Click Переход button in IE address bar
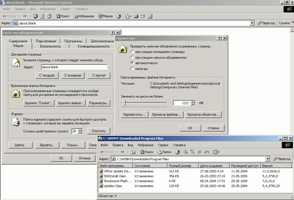The width and height of the screenshot is (294, 200). tap(266, 23)
